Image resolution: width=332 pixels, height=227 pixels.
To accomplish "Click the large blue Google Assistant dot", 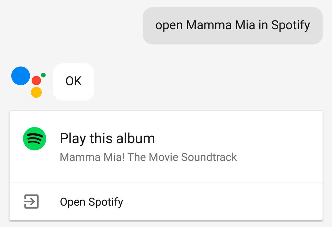I will [21, 76].
